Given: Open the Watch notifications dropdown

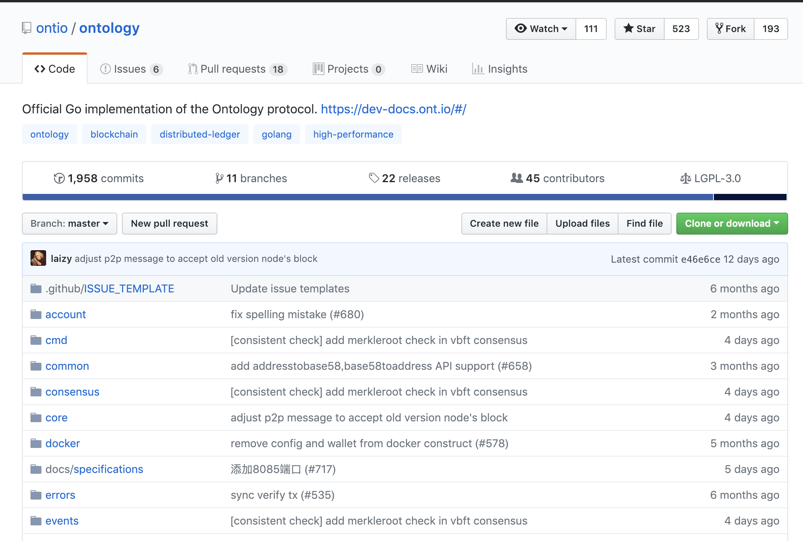Looking at the screenshot, I should click(541, 29).
